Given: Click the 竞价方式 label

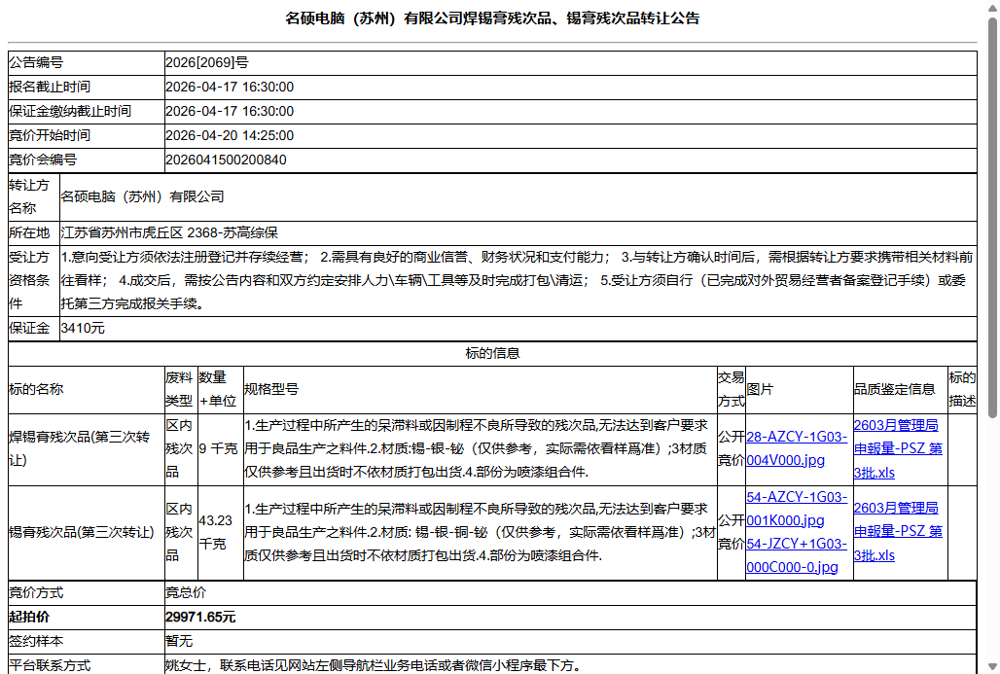Looking at the screenshot, I should tap(36, 592).
